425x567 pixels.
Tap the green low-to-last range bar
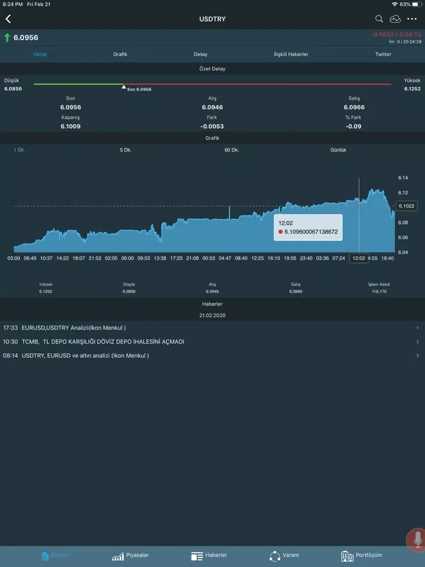78,84
